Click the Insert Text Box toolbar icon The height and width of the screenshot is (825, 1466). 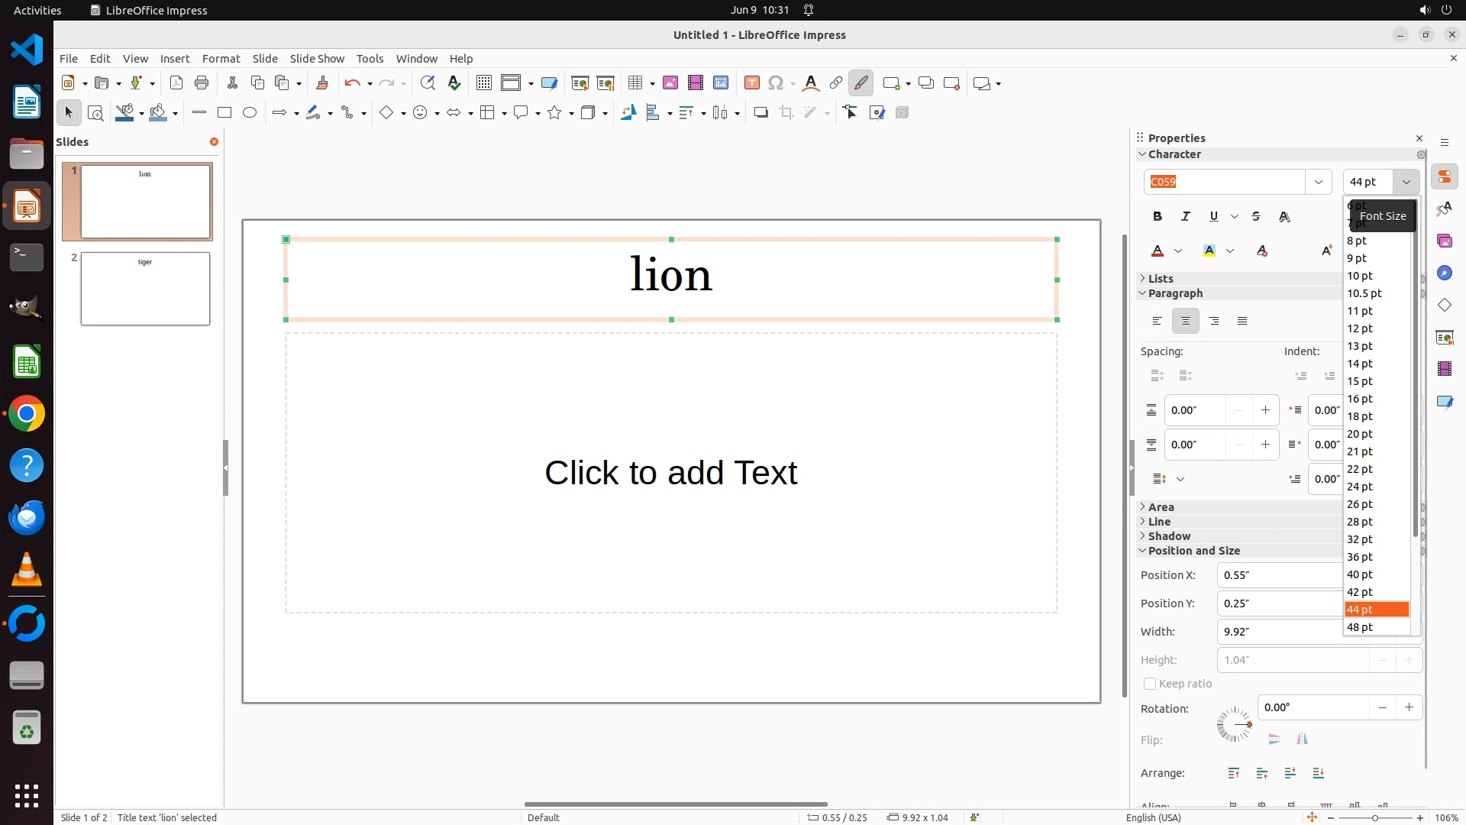tap(751, 83)
